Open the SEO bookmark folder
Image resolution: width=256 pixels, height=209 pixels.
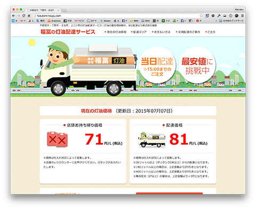146,21
